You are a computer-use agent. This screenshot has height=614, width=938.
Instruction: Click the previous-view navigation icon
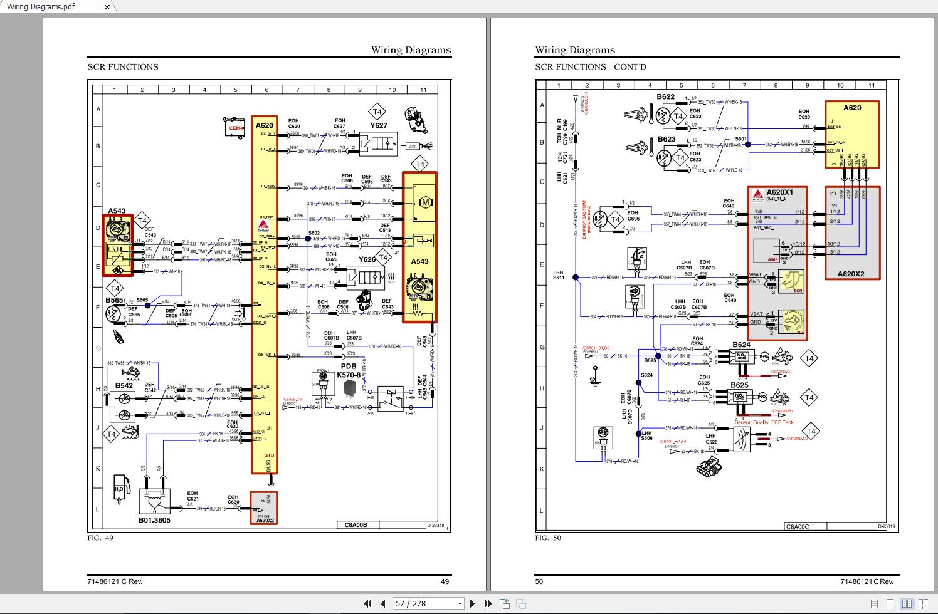[505, 603]
